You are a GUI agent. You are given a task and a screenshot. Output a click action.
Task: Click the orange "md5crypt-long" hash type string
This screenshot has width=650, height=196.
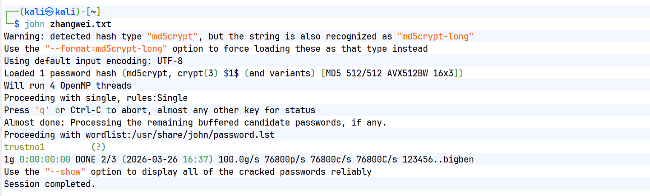(435, 36)
